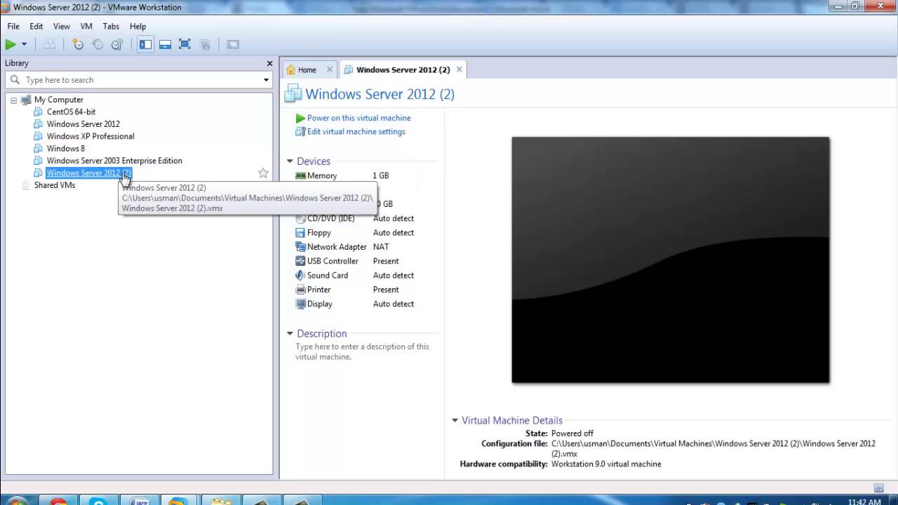The image size is (898, 505).
Task: Open the Help menu
Action: tap(138, 26)
